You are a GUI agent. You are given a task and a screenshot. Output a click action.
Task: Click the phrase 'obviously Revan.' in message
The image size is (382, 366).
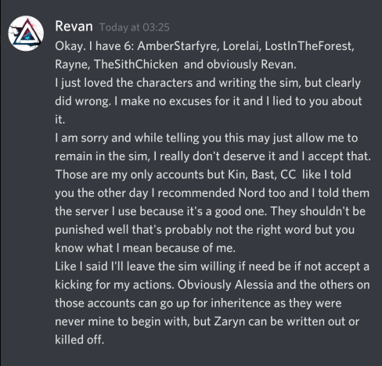pyautogui.click(x=251, y=64)
